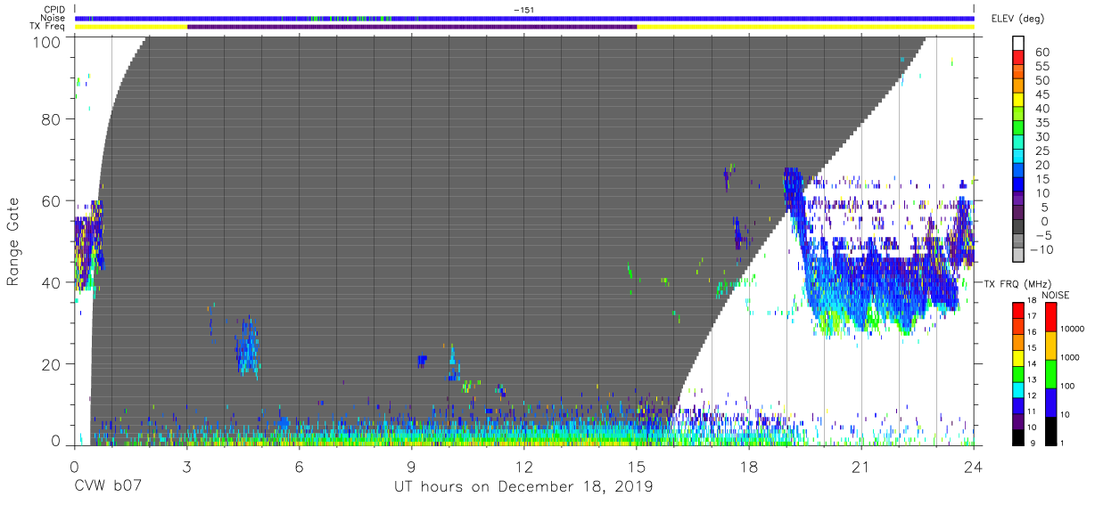Click the x-axis tick label '21'

[x=861, y=467]
